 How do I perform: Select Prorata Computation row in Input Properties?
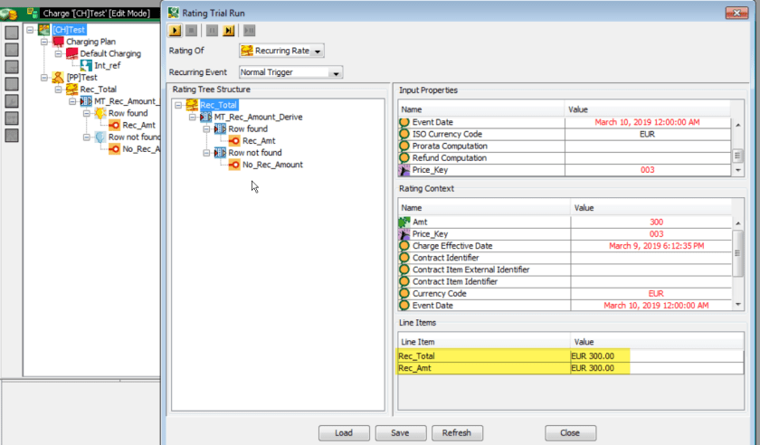(x=565, y=146)
